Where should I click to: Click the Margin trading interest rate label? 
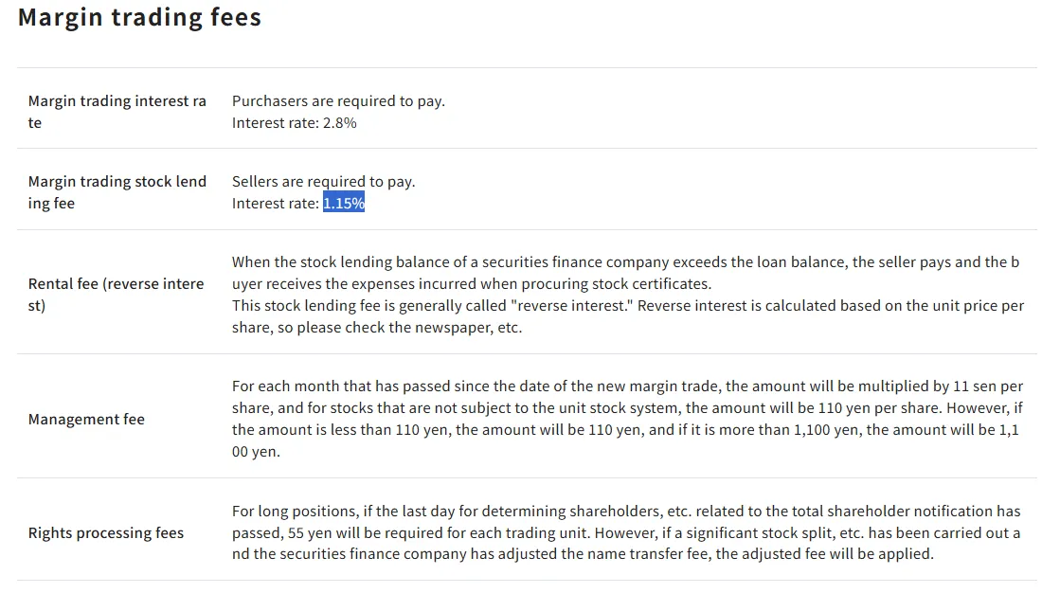(117, 112)
